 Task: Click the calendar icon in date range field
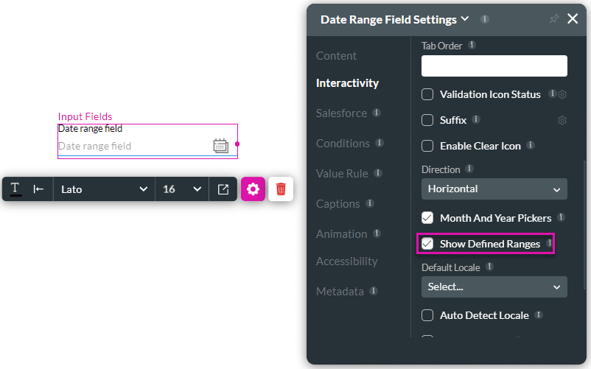click(x=220, y=146)
